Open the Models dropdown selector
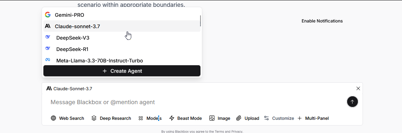Screen dimensions: 402x133 pos(150,118)
